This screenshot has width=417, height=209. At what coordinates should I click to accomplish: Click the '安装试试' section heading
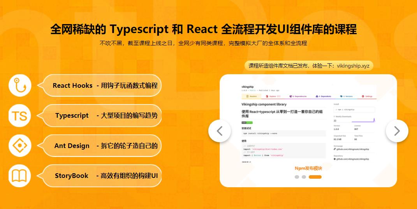[246, 128]
